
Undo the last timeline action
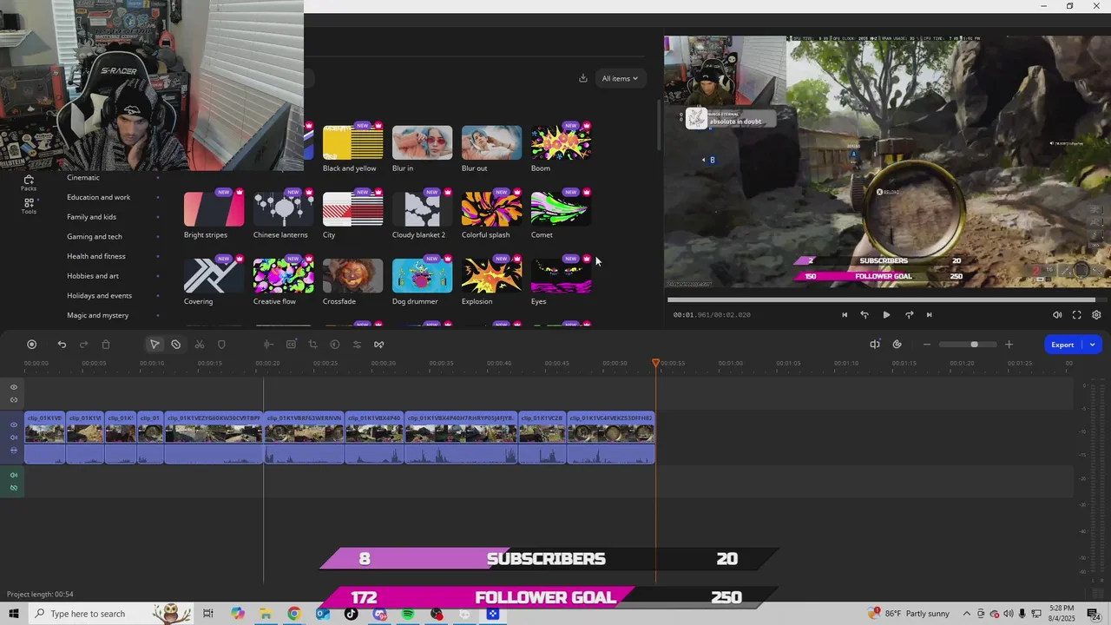[x=62, y=345]
